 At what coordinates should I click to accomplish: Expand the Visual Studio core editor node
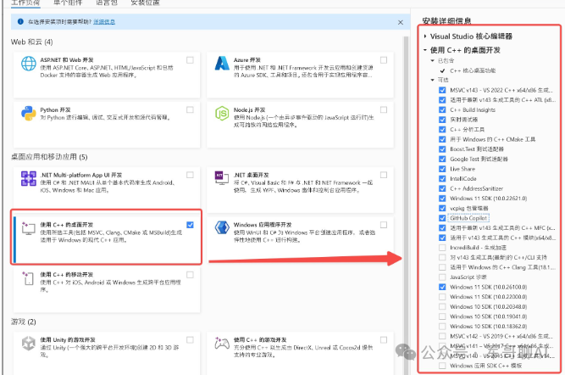(x=425, y=36)
